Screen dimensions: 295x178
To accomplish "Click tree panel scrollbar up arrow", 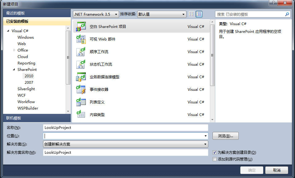I will pyautogui.click(x=68, y=28).
